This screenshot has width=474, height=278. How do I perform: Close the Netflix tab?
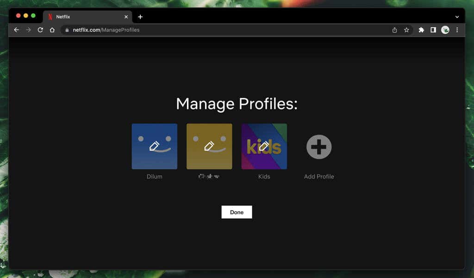click(x=126, y=17)
